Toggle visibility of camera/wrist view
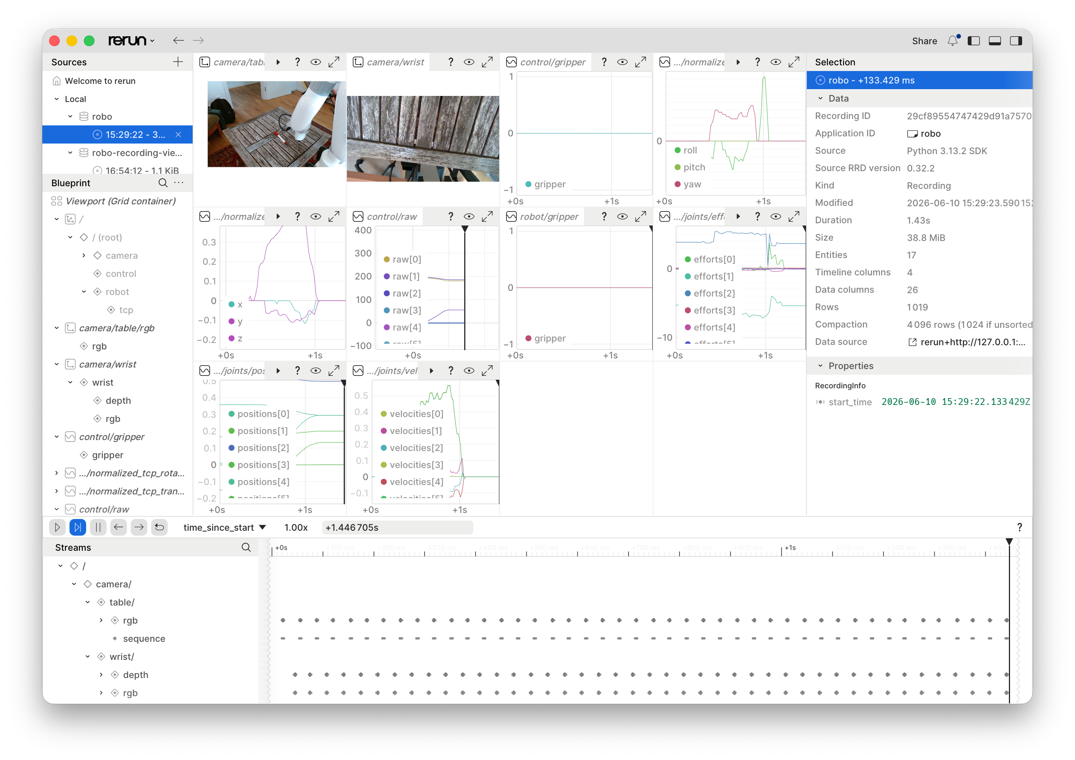Viewport: 1075px width, 760px height. pos(469,62)
